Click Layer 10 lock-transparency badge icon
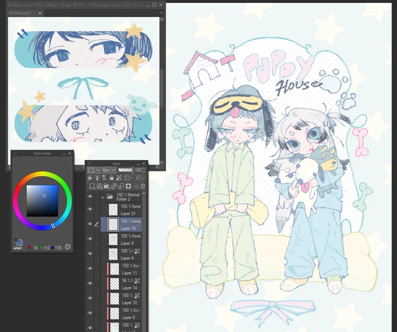 click(137, 296)
